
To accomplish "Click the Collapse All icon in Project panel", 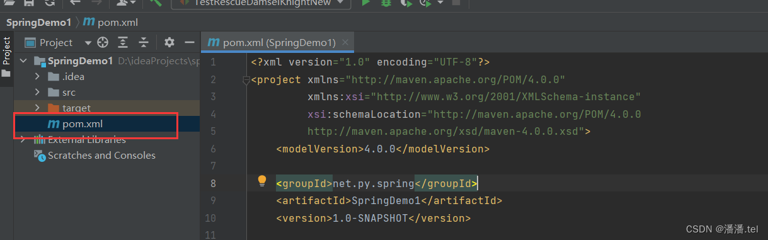I will [144, 42].
